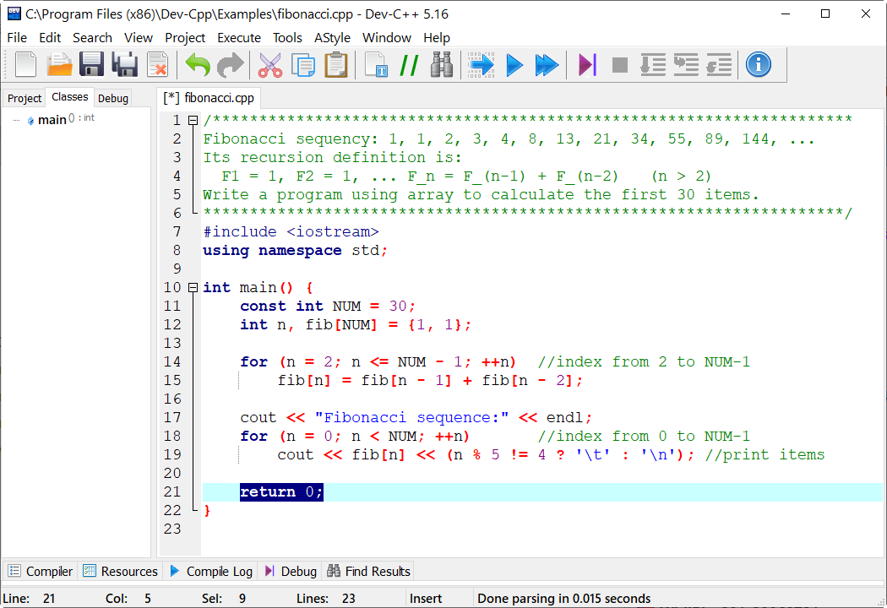Viewport: 887px width, 608px height.
Task: Collapse the comment block fold at line 1
Action: (x=193, y=121)
